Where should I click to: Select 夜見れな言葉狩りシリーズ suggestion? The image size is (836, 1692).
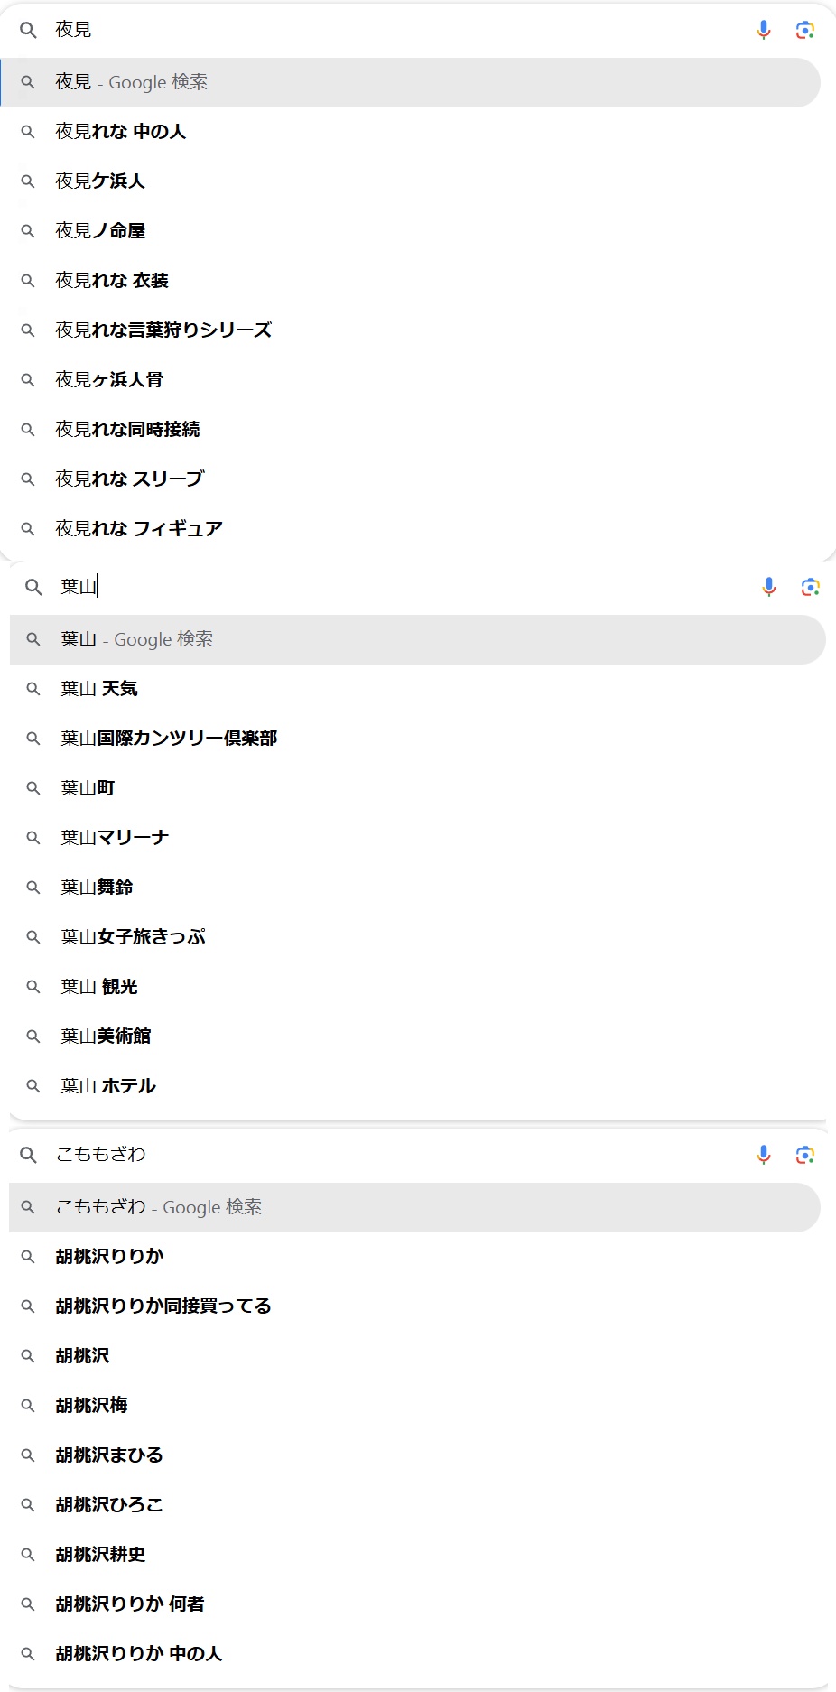[163, 330]
